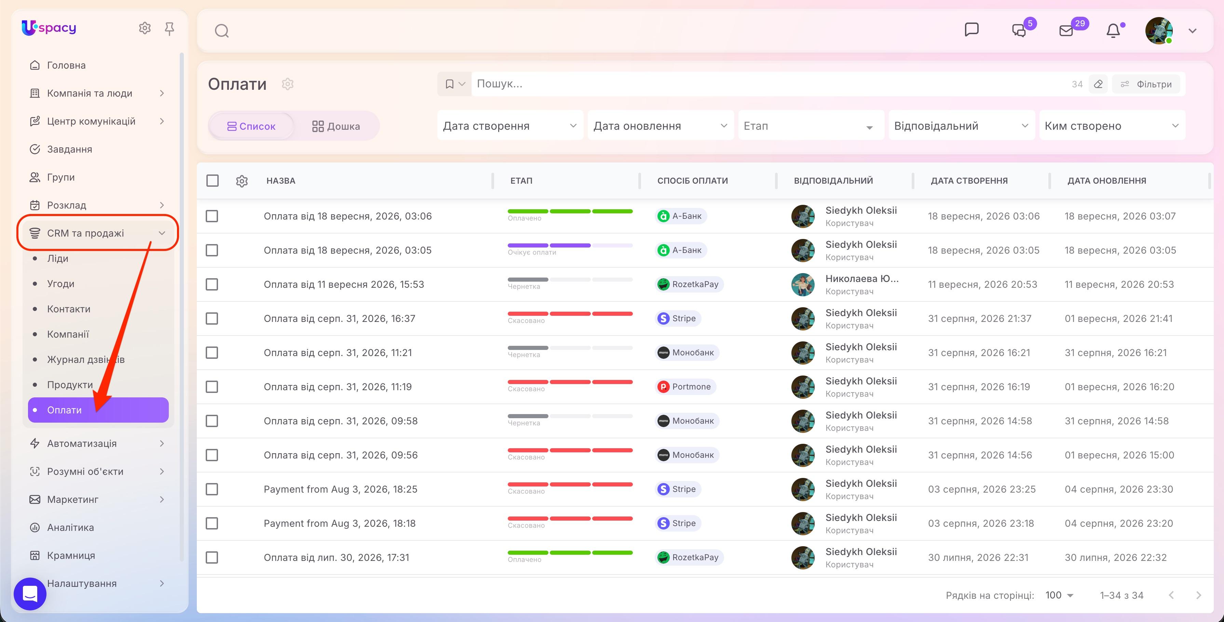Open saved filters bookmark dropdown
This screenshot has height=622, width=1224.
point(454,84)
